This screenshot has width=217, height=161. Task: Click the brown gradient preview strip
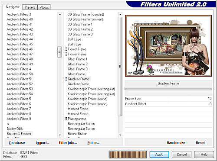pos(128,155)
